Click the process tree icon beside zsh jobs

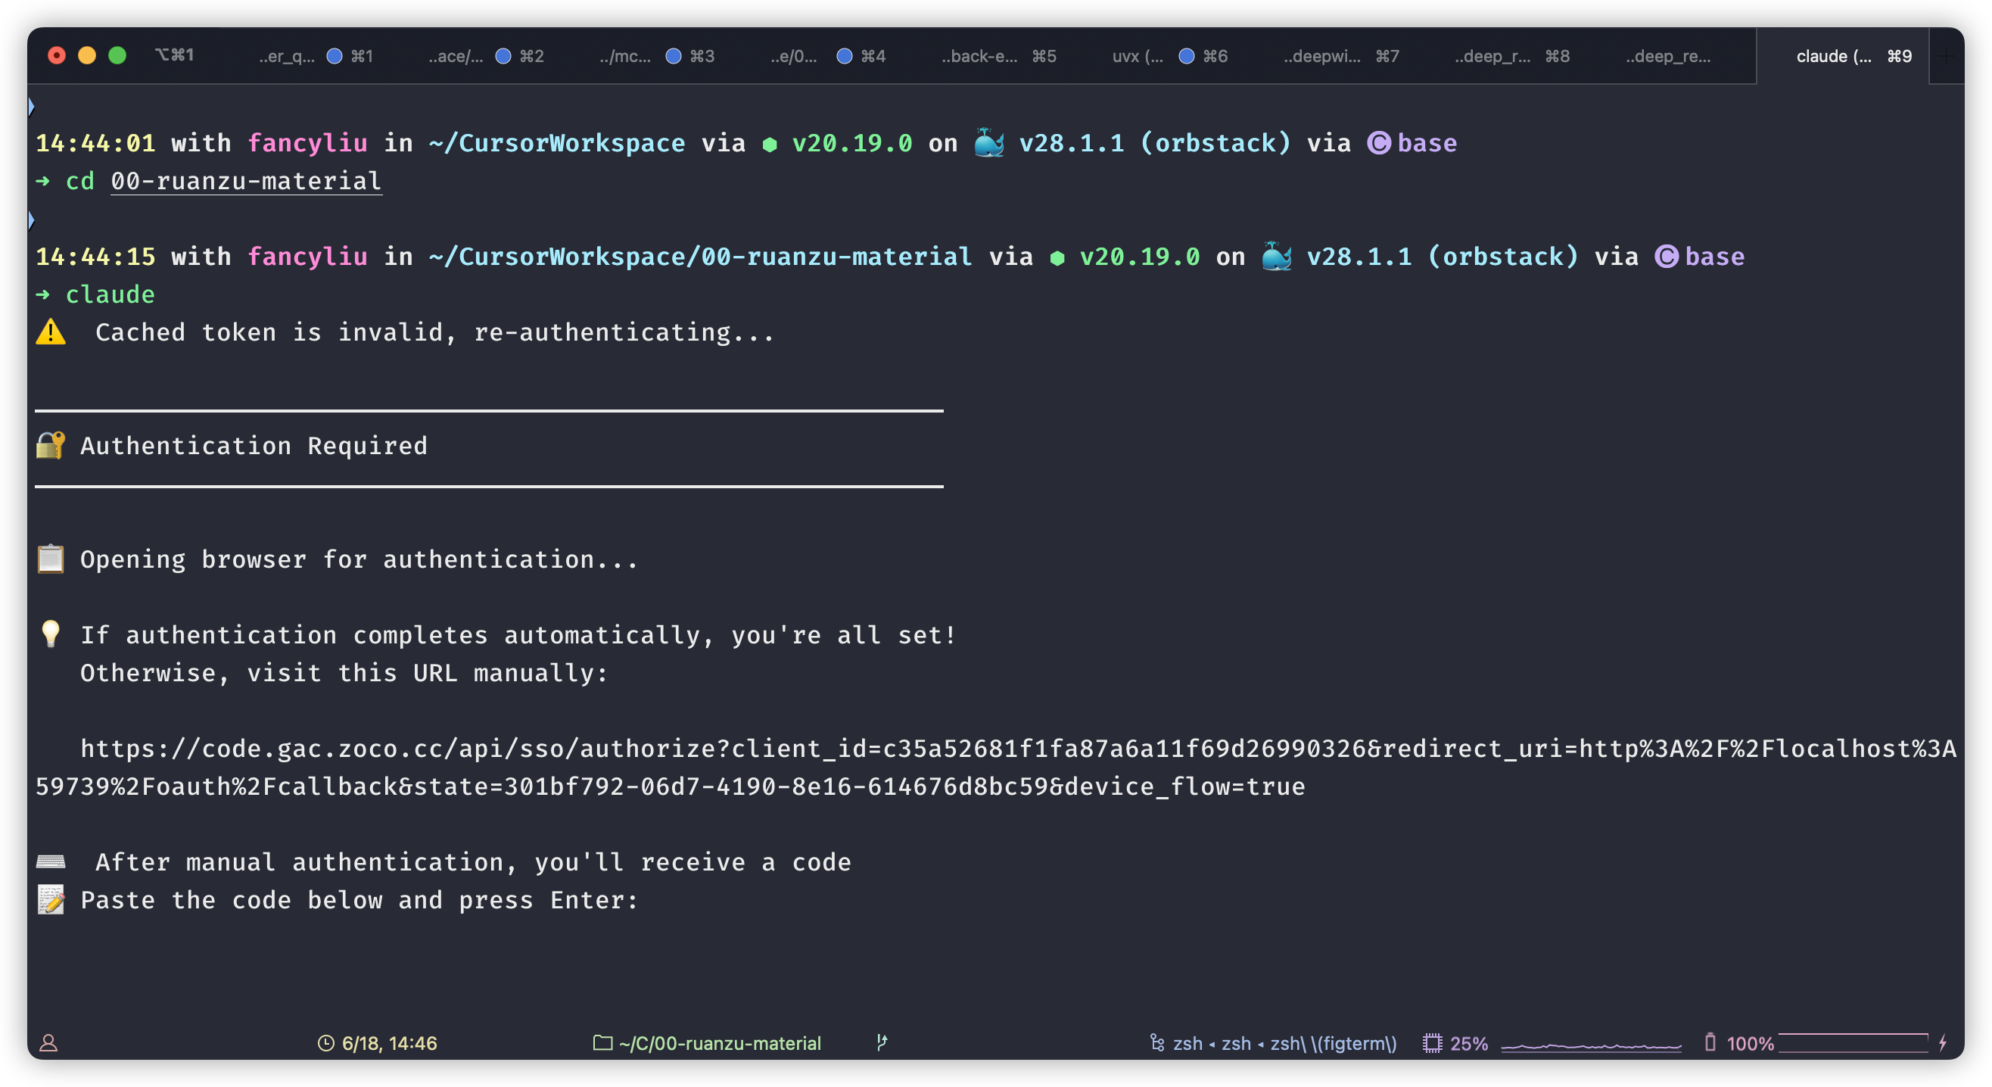pyautogui.click(x=1157, y=1043)
